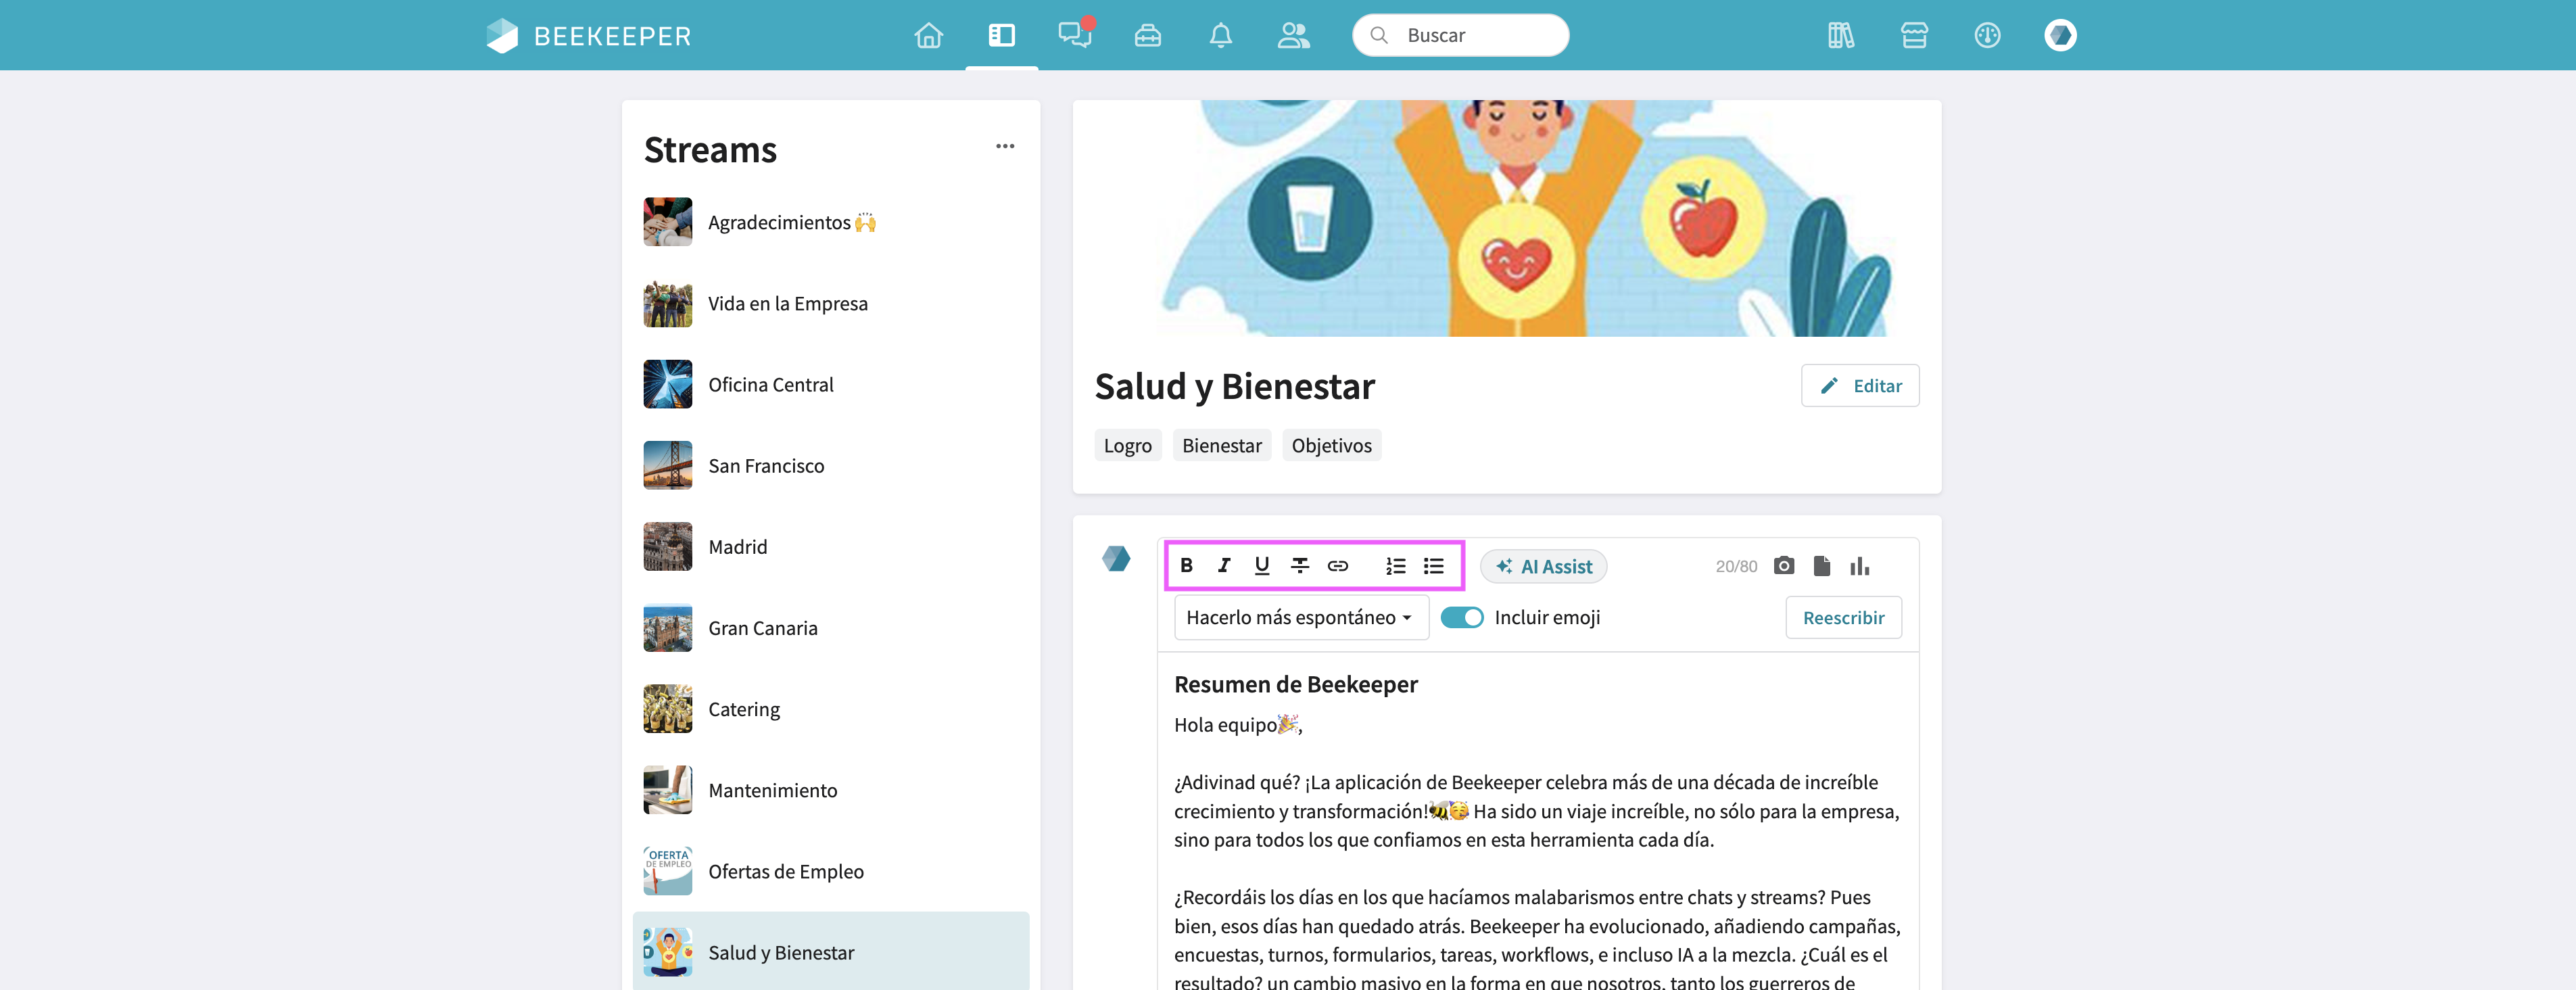The height and width of the screenshot is (990, 2576).
Task: Open the marketplace store icon
Action: click(x=1913, y=35)
